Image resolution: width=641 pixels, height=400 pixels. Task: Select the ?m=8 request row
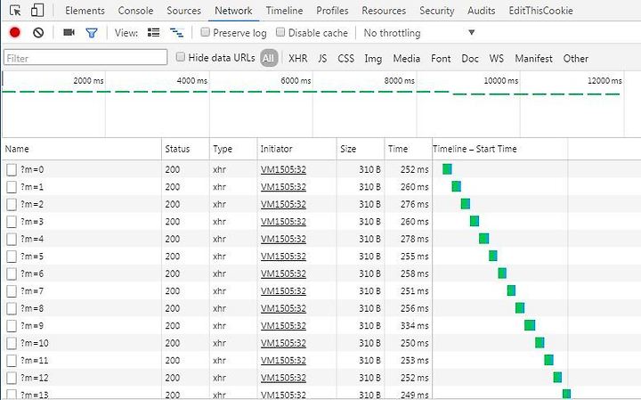click(320, 308)
